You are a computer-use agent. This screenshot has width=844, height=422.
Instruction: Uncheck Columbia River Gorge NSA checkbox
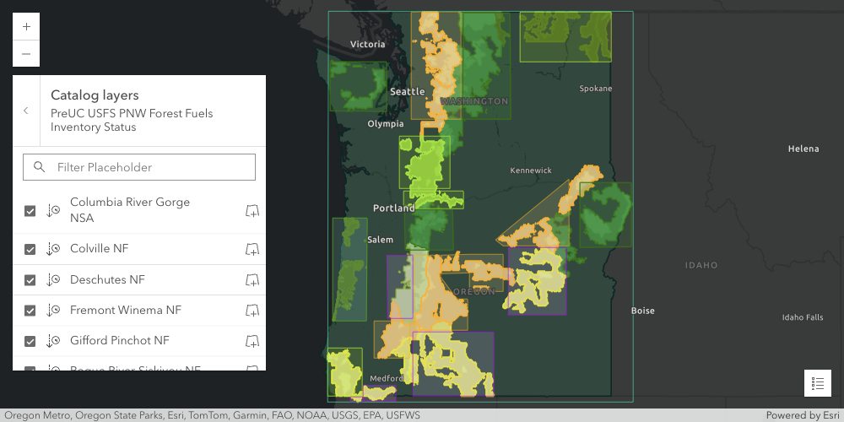click(x=30, y=211)
